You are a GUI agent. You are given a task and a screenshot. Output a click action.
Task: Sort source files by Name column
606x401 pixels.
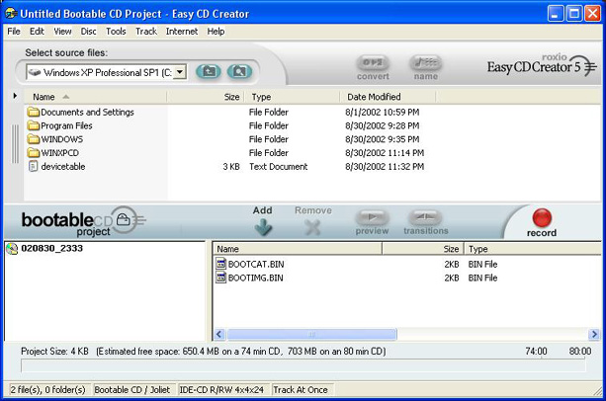pyautogui.click(x=96, y=97)
